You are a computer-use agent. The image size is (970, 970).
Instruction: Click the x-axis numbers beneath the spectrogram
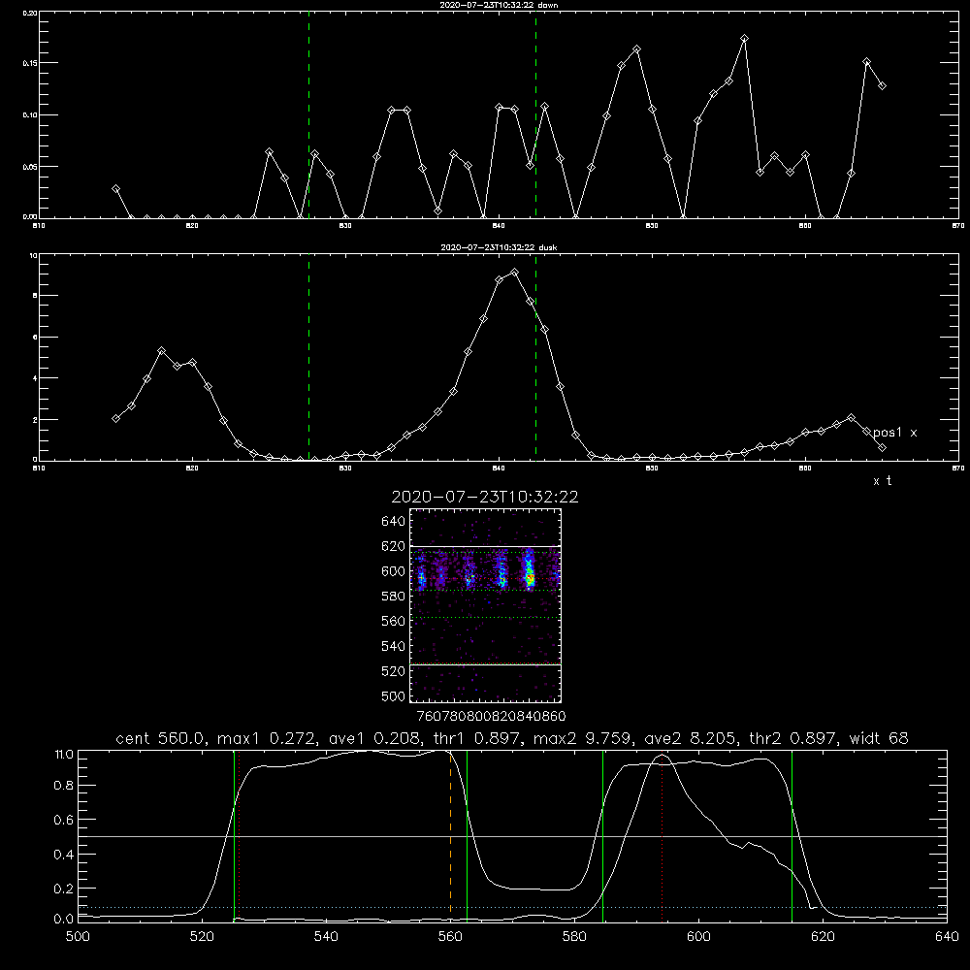(491, 716)
